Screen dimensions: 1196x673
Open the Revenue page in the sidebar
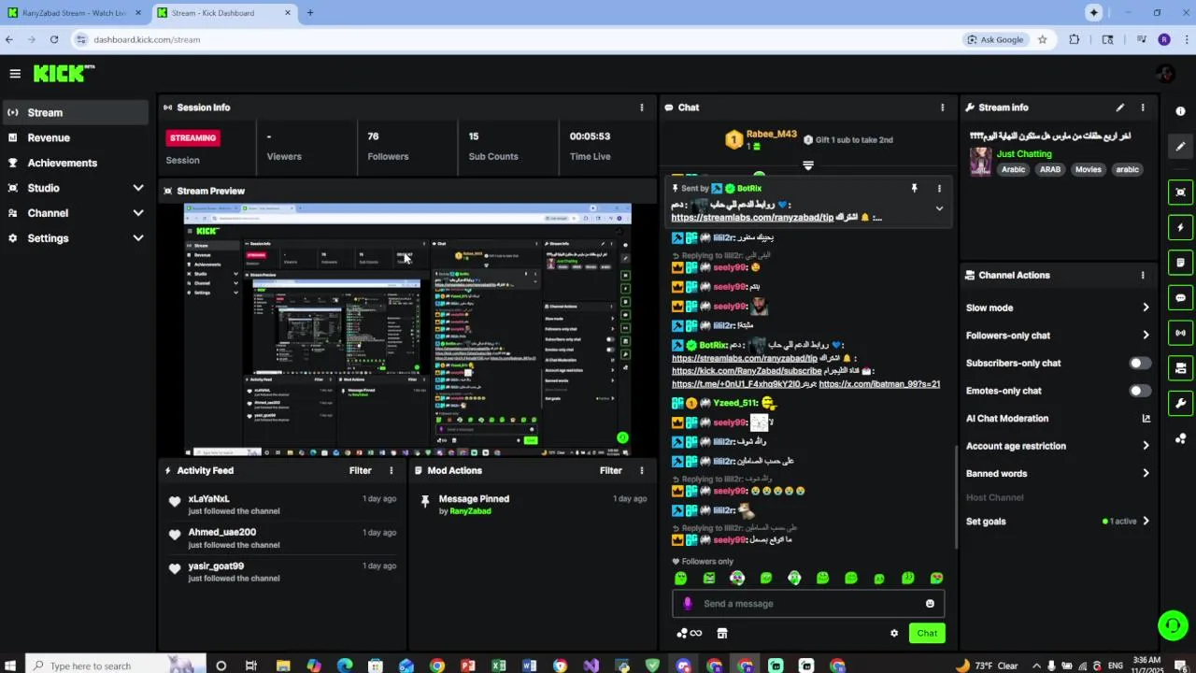pyautogui.click(x=75, y=137)
